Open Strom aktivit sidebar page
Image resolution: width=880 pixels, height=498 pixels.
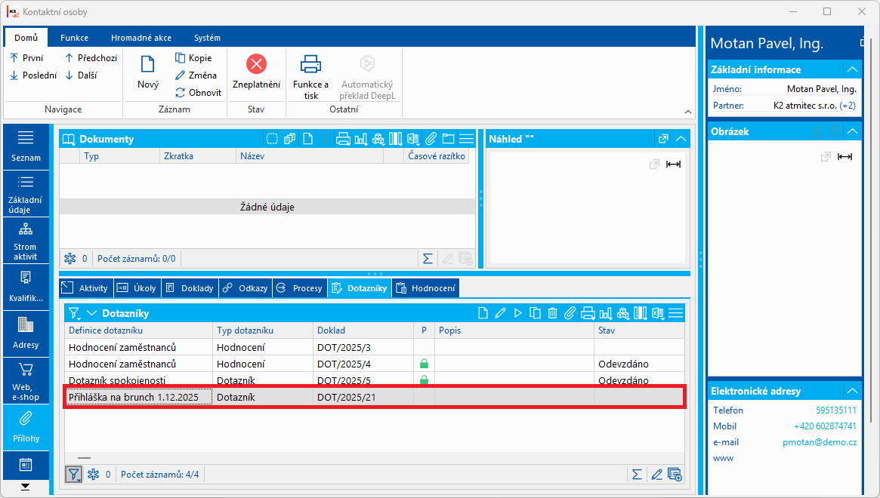(26, 241)
